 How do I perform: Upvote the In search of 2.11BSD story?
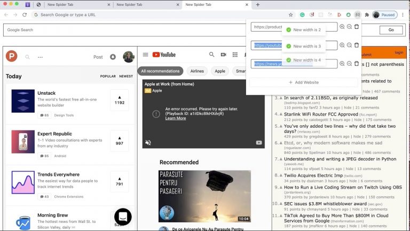tap(281, 98)
